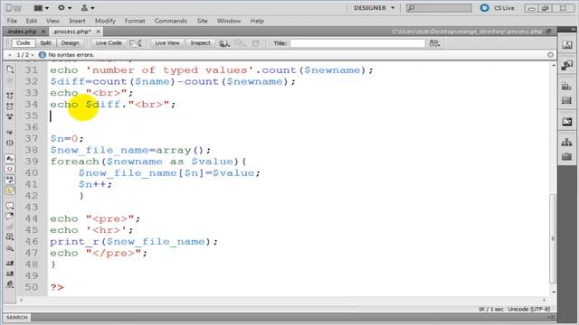579x325 pixels.
Task: Click the Unicode (UTF-8) status text
Action: [x=528, y=309]
